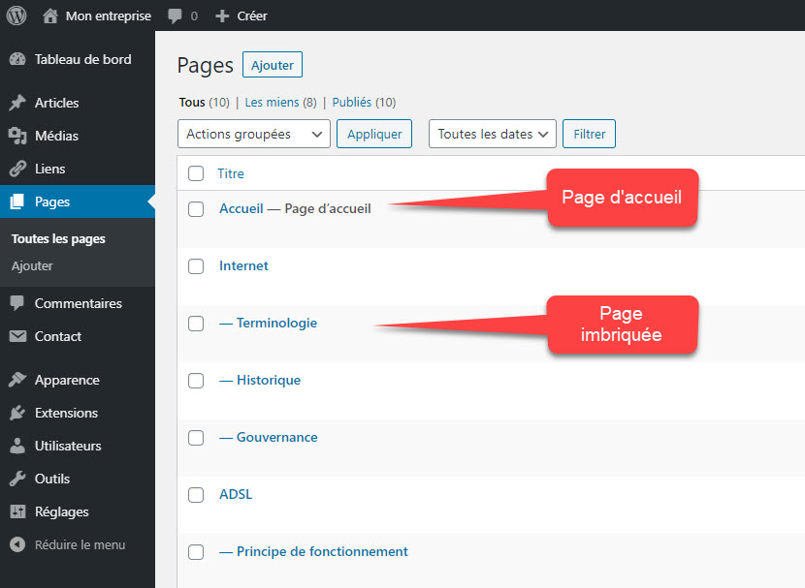Click the Pages label in sidebar
Viewport: 805px width, 588px height.
point(52,202)
